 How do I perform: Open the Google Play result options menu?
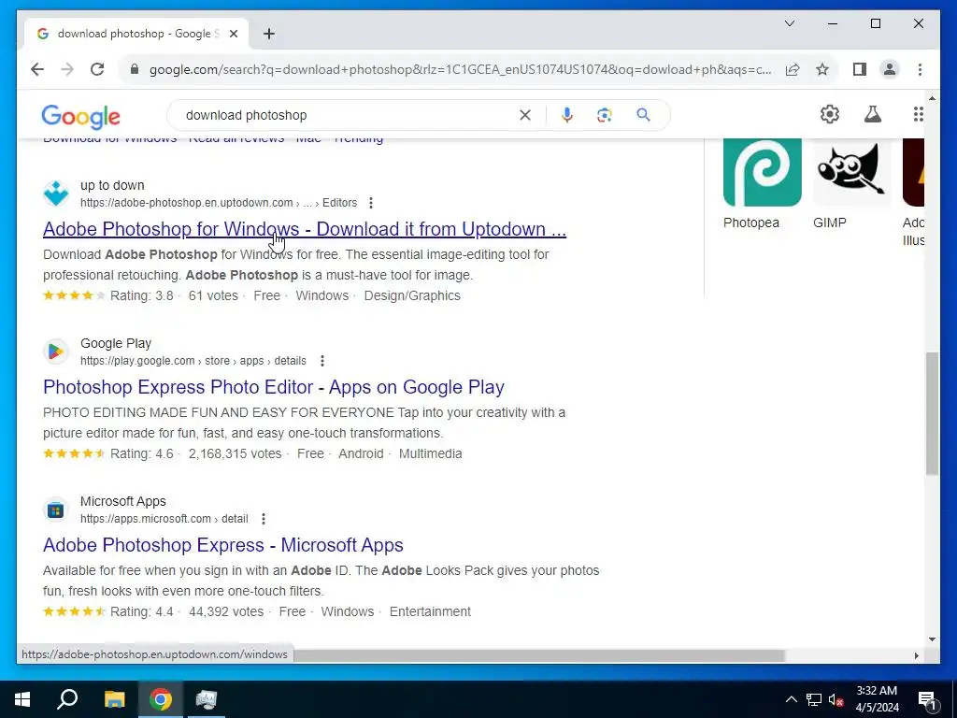click(322, 361)
